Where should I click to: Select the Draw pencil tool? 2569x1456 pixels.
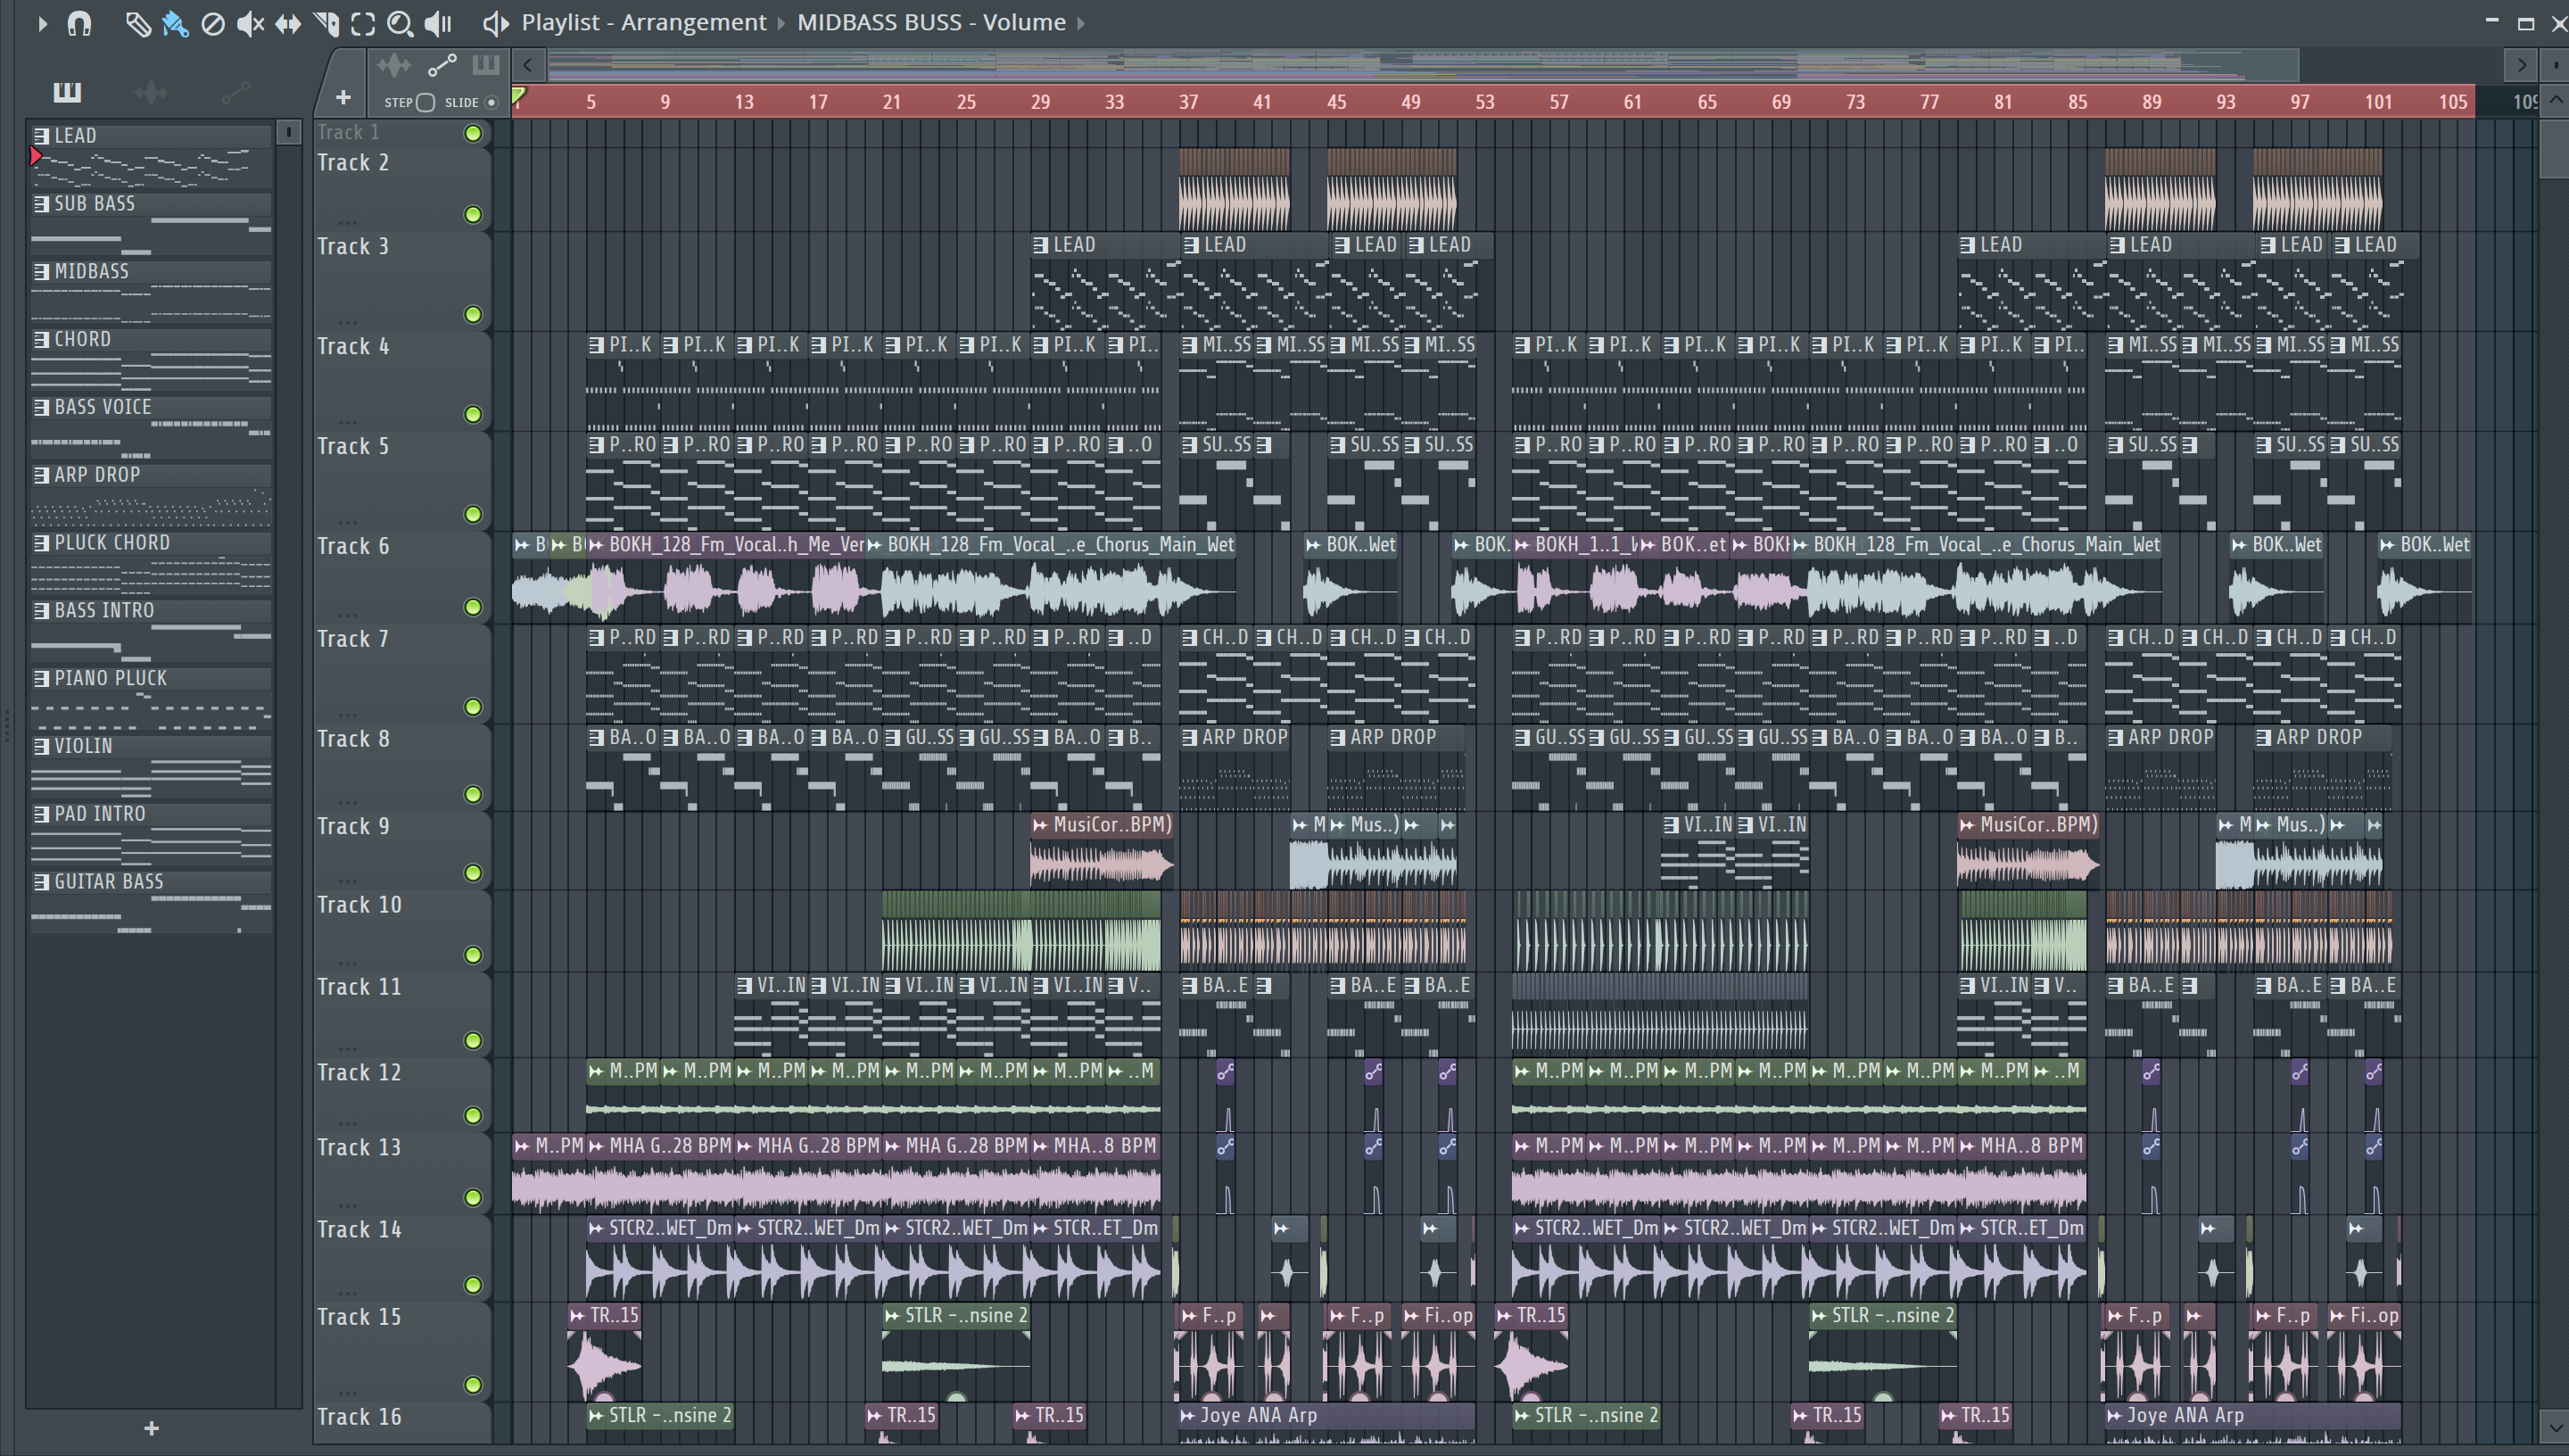click(x=137, y=23)
